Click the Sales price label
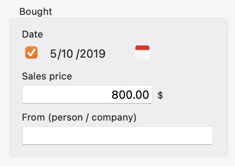This screenshot has width=235, height=166. pos(47,76)
